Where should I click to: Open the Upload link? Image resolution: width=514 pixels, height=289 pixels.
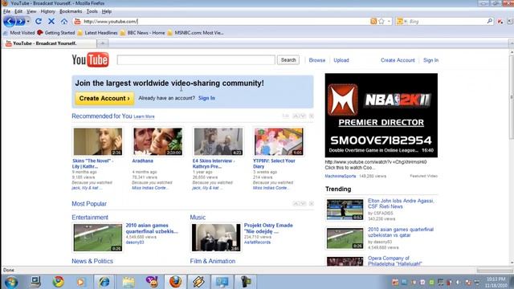(x=341, y=60)
